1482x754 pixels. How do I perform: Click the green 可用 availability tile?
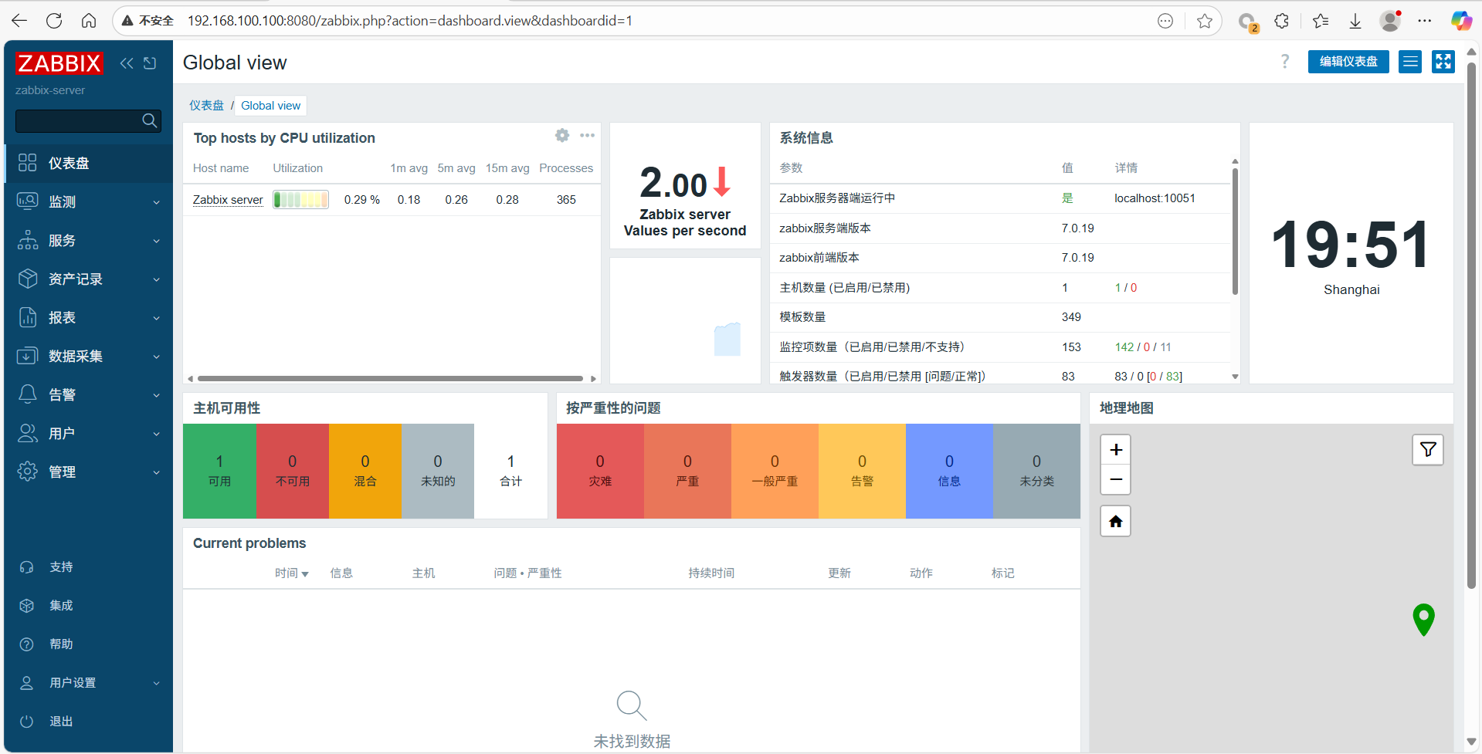tap(219, 471)
